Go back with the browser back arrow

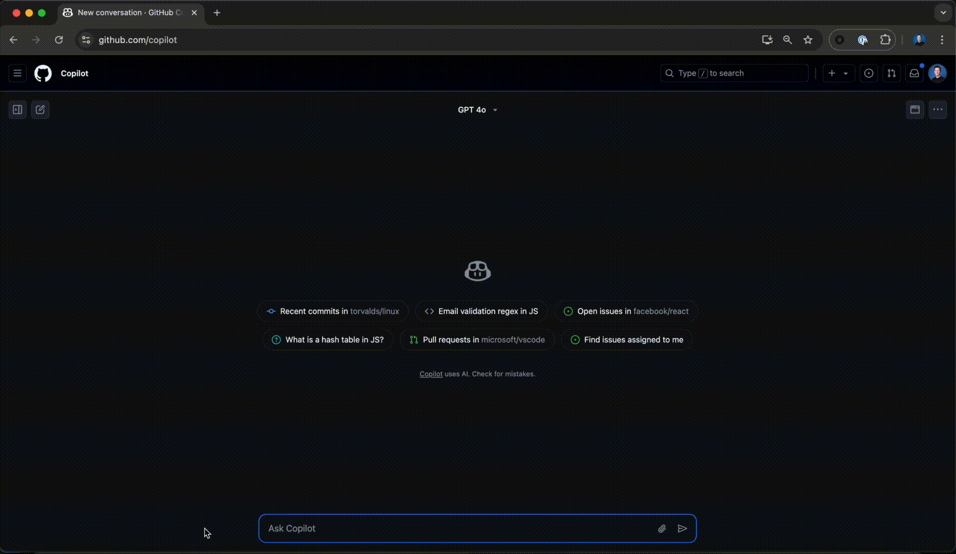pyautogui.click(x=13, y=39)
